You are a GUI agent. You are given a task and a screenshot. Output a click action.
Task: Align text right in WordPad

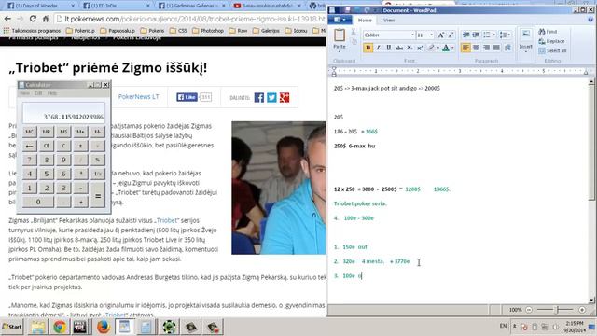(x=486, y=48)
